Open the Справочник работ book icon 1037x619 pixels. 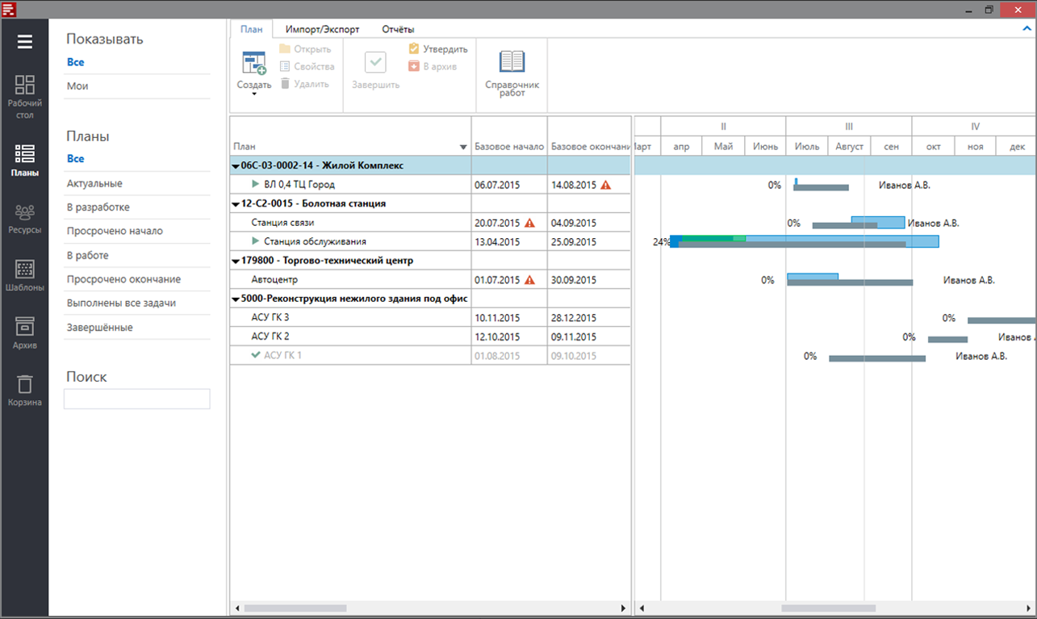pos(512,62)
